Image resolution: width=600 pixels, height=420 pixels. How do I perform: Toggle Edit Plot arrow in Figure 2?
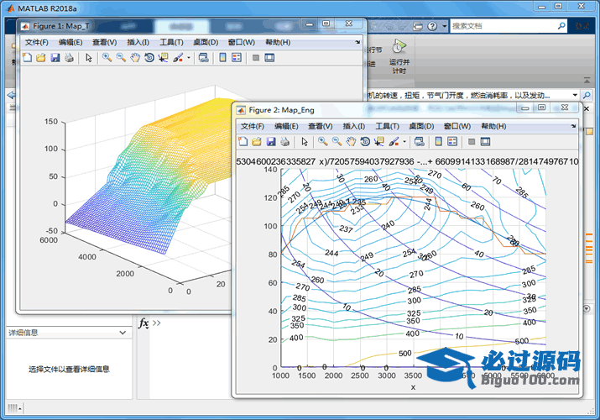305,141
